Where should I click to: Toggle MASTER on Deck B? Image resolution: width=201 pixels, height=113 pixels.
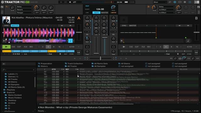[x=133, y=25]
